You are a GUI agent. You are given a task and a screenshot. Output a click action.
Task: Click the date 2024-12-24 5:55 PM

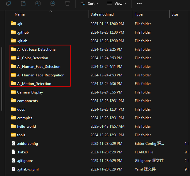tap(106, 92)
